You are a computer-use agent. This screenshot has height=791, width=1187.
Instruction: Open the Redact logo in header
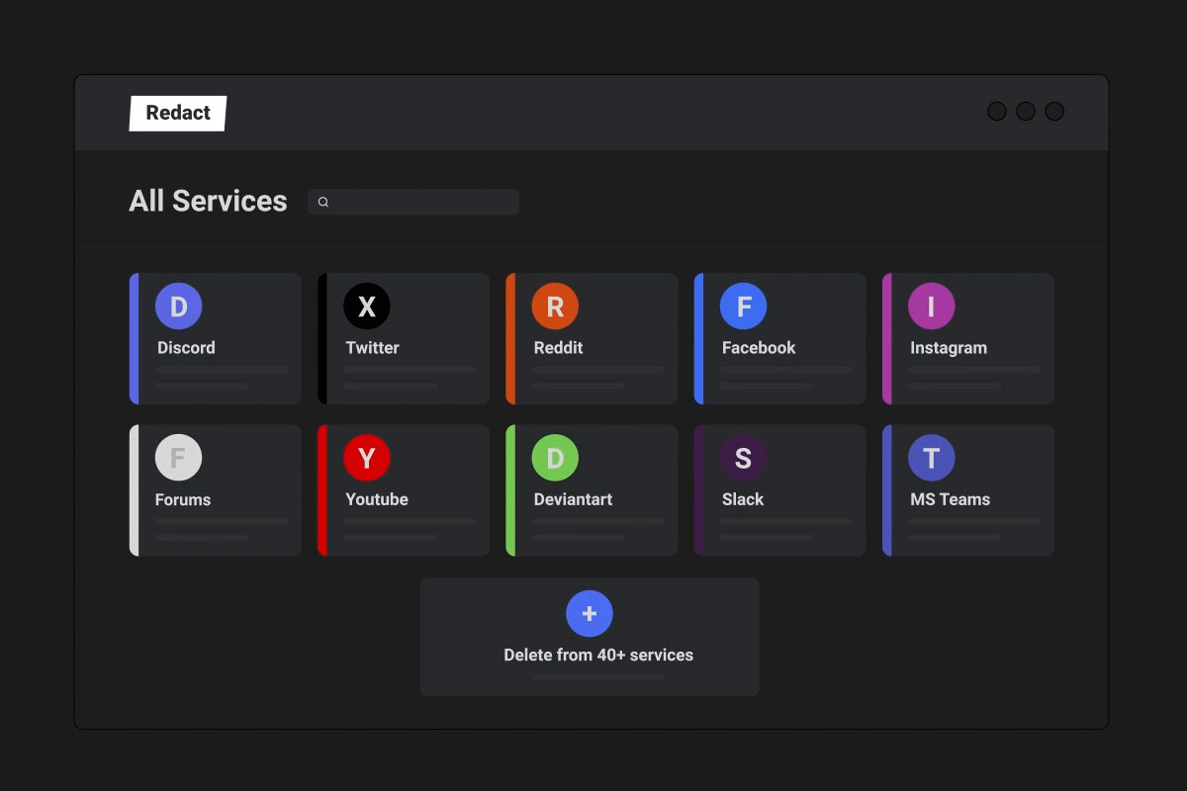tap(178, 113)
